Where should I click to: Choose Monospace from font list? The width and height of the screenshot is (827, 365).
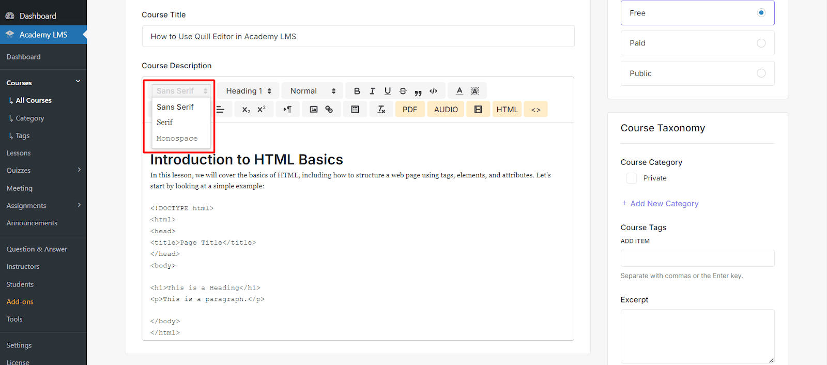click(177, 139)
